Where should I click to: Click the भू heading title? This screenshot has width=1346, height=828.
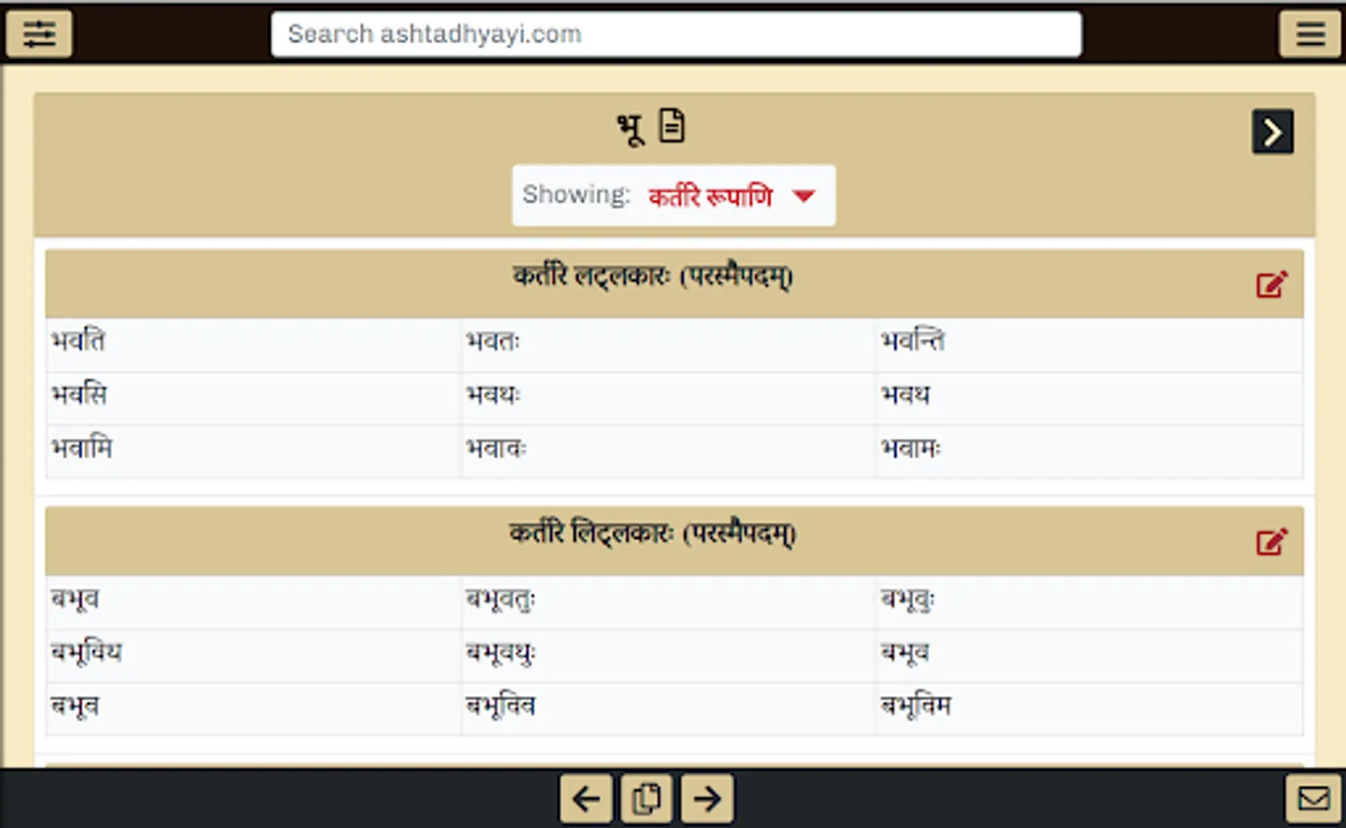(630, 126)
